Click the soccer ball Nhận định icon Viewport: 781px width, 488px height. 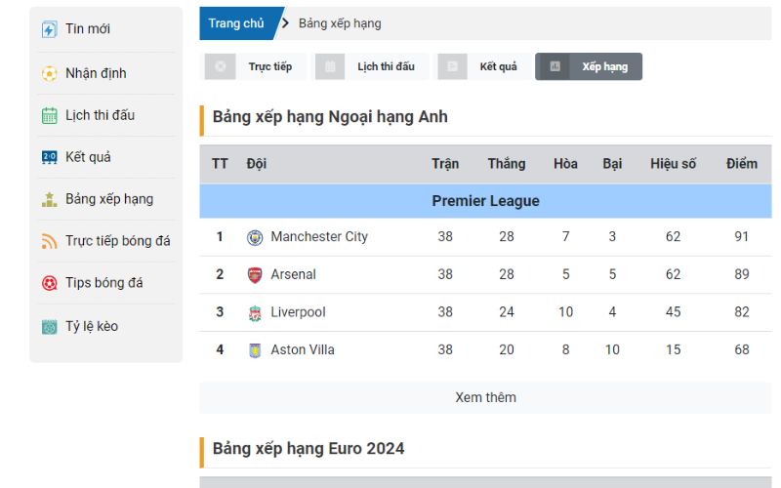49,74
